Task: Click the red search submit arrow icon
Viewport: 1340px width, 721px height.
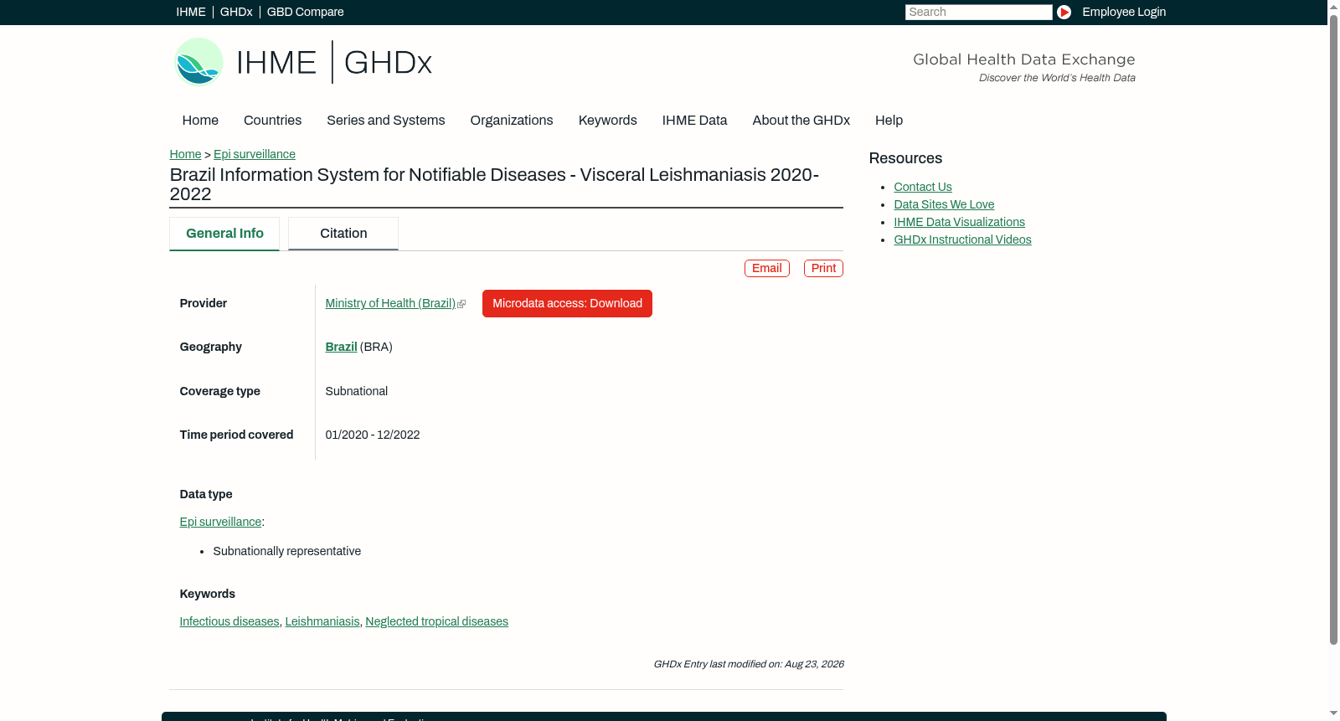Action: [x=1064, y=12]
